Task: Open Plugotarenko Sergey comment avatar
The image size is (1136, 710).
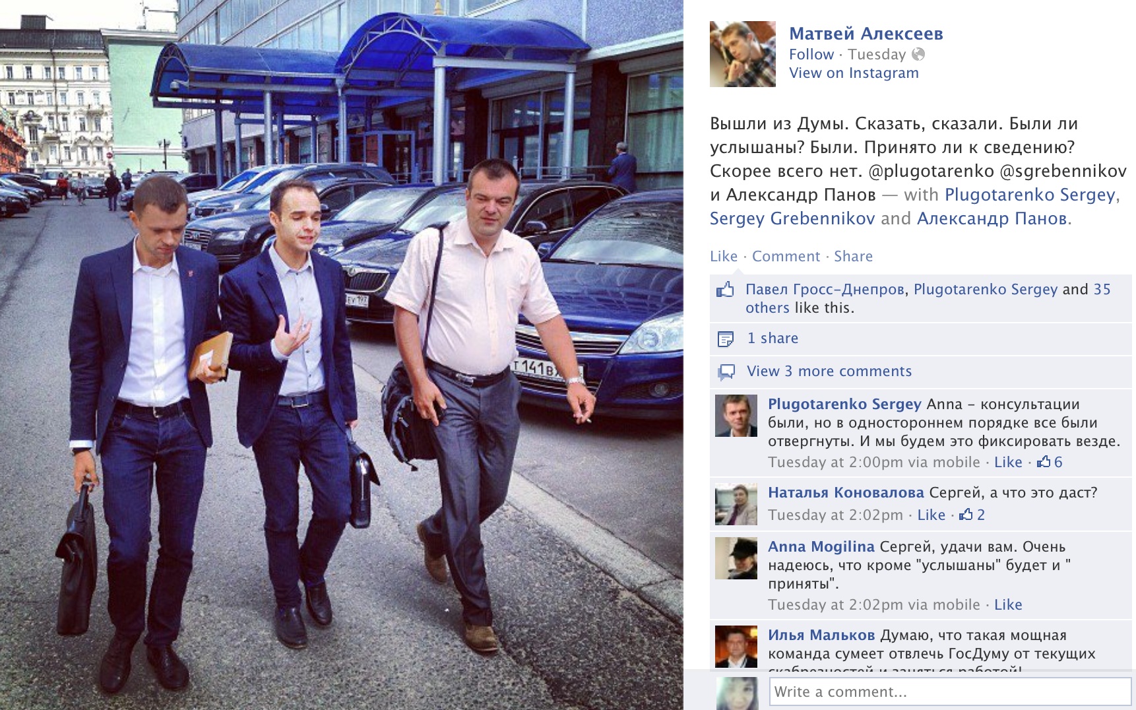Action: (736, 416)
